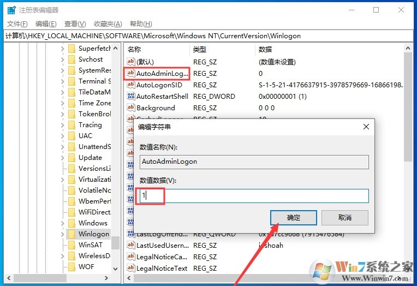Image resolution: width=417 pixels, height=286 pixels.
Task: Expand the Terminal Server tree node
Action: (63, 81)
